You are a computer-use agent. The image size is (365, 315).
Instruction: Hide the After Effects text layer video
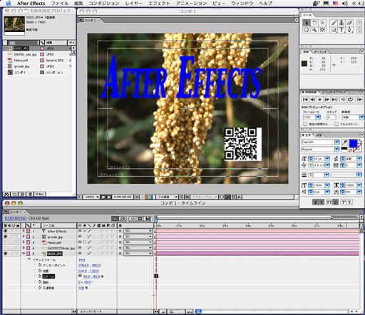coord(6,231)
